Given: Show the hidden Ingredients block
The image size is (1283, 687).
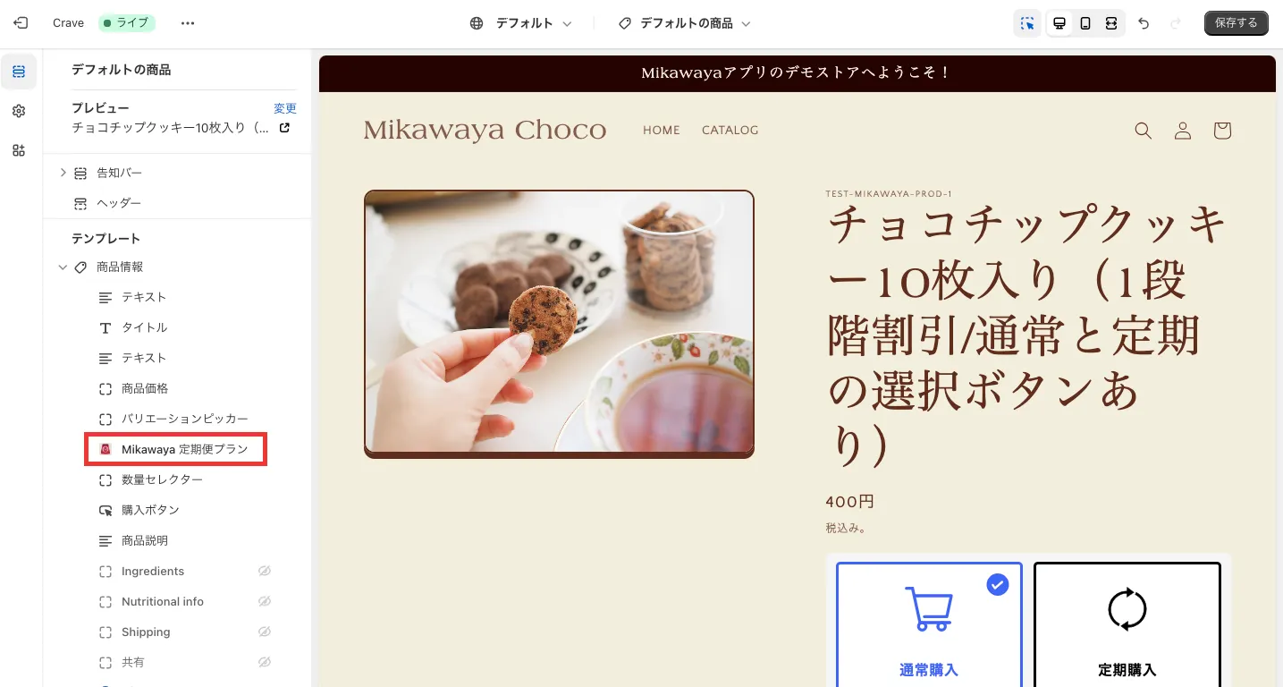Looking at the screenshot, I should click(265, 571).
